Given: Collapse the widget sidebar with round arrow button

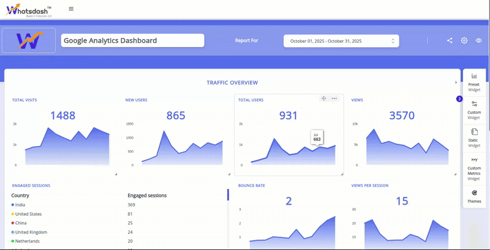Looking at the screenshot, I should pos(459,99).
